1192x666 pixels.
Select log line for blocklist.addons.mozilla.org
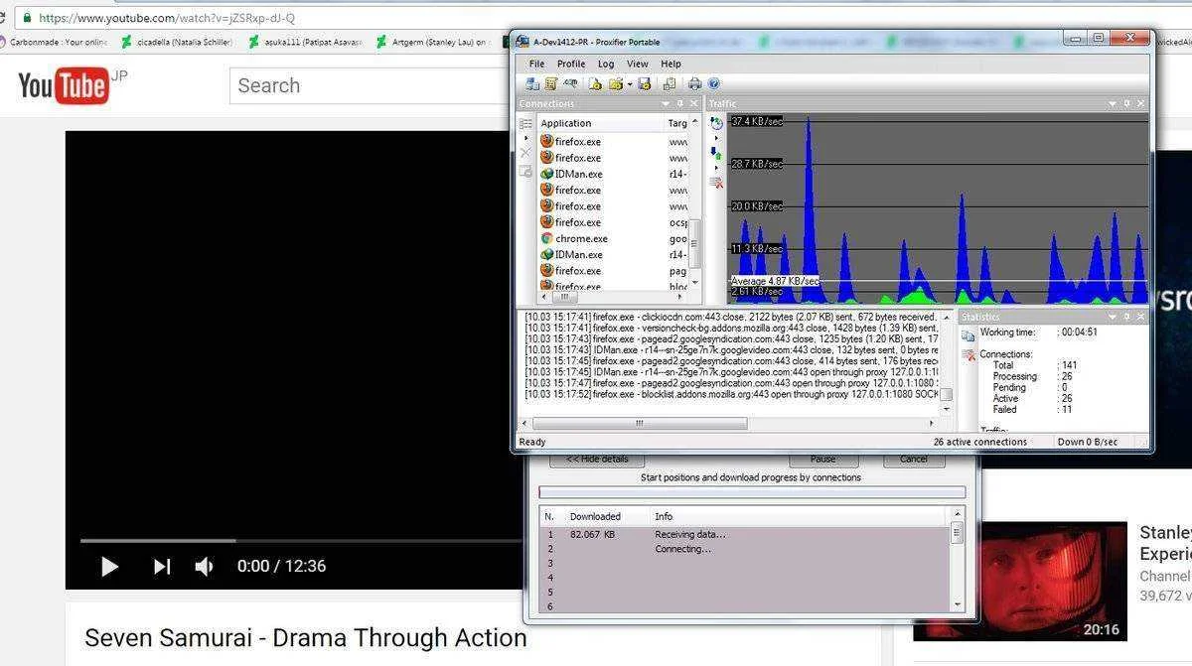coord(733,394)
